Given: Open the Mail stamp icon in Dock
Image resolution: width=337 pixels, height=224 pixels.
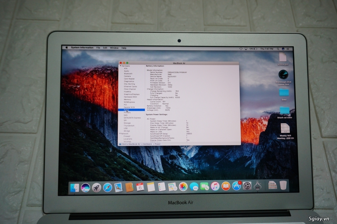Looking at the screenshot, I should [118, 187].
